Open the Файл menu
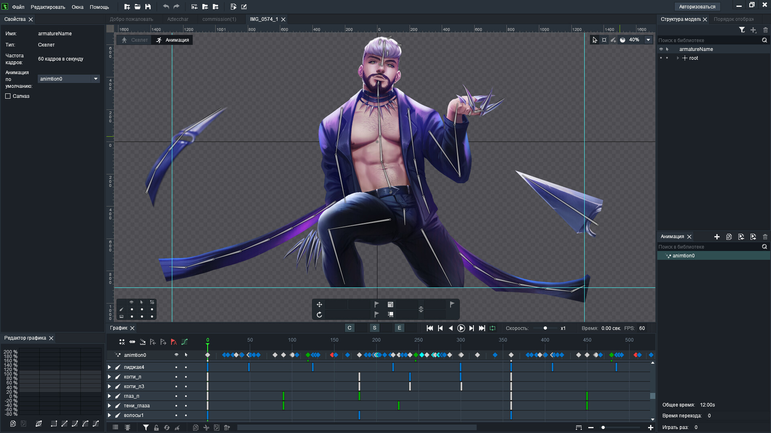771x433 pixels. (18, 7)
